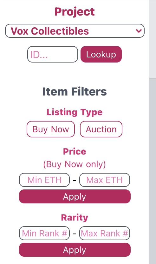Click the sidebar scrollbar thumb
This screenshot has width=156, height=264.
pos(153,39)
